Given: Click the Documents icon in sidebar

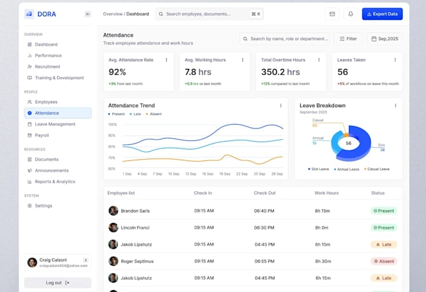Looking at the screenshot, I should coord(29,159).
